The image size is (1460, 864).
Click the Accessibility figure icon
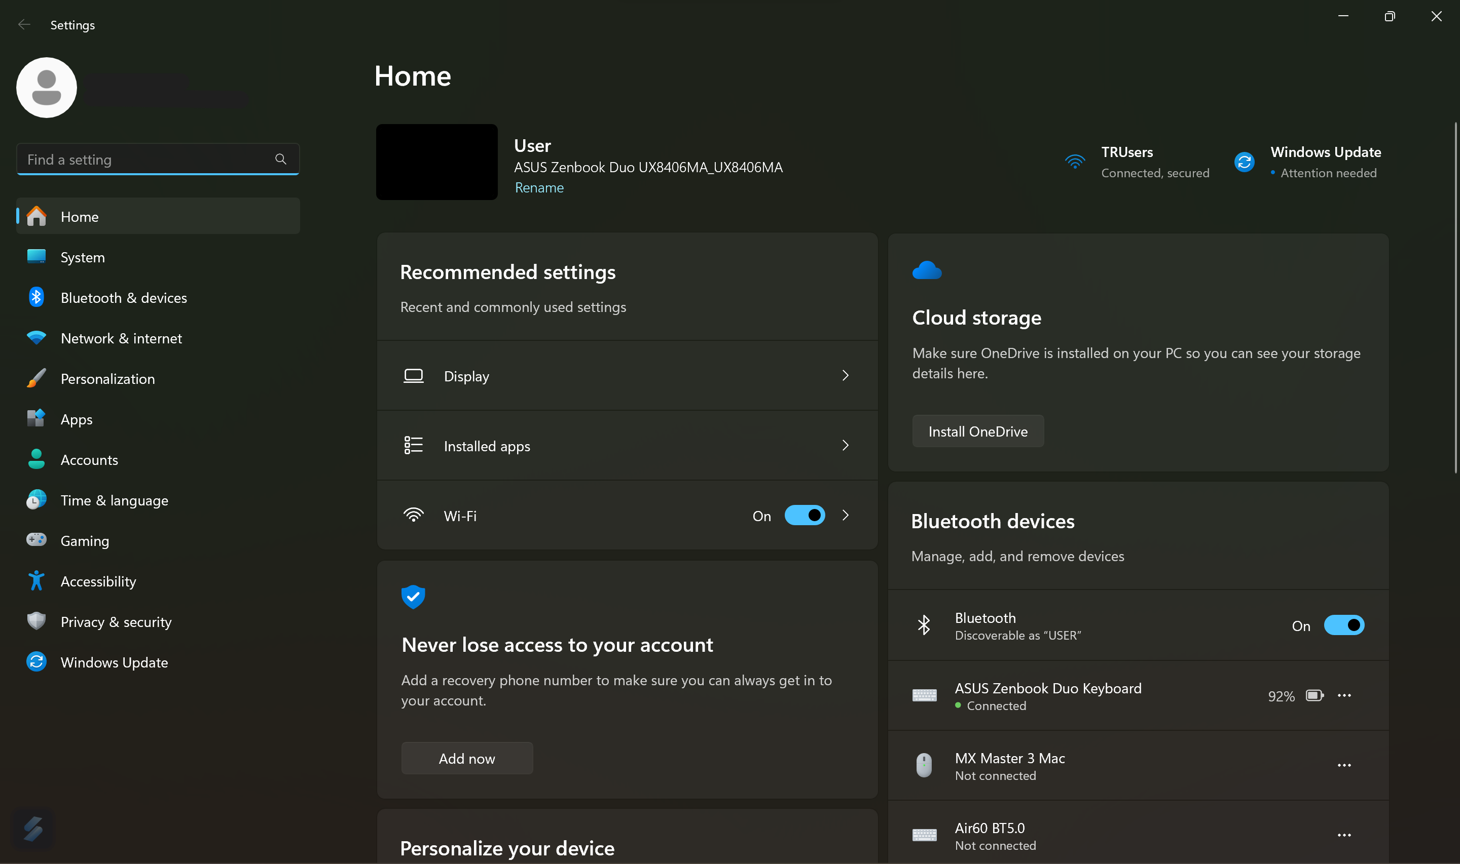tap(36, 580)
